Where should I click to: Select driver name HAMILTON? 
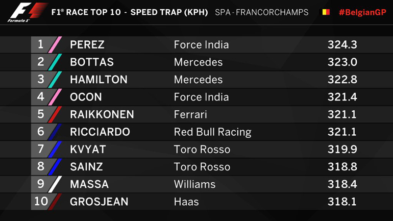point(99,80)
